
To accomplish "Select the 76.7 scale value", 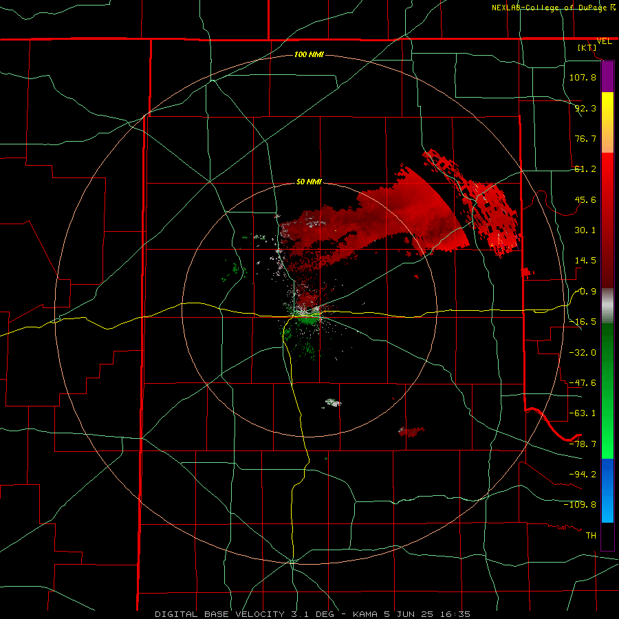I will 585,138.
